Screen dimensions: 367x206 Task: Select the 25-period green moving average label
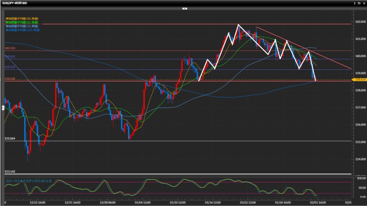(22, 23)
